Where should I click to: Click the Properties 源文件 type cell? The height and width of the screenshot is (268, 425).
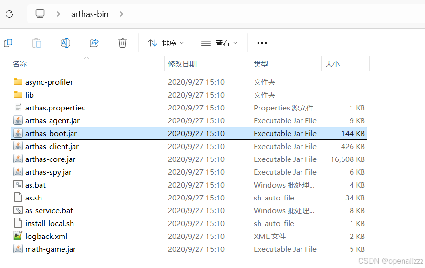pos(284,108)
